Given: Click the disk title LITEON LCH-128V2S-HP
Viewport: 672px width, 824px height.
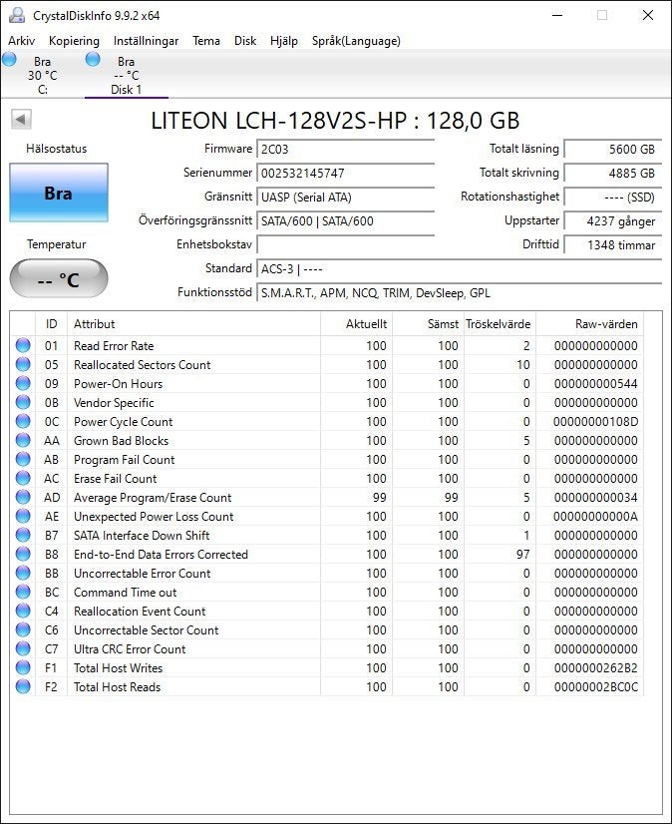Looking at the screenshot, I should (335, 121).
